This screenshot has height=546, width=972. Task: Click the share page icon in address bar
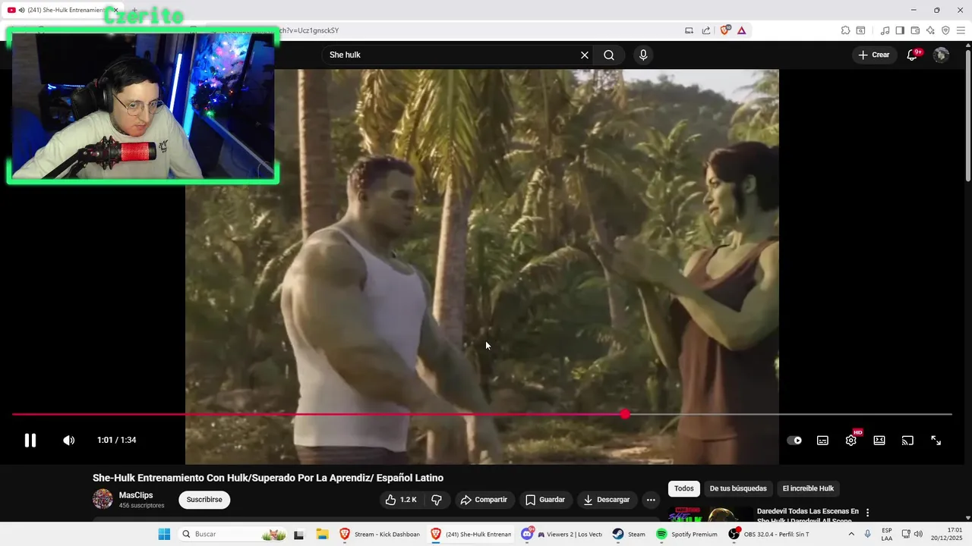706,30
